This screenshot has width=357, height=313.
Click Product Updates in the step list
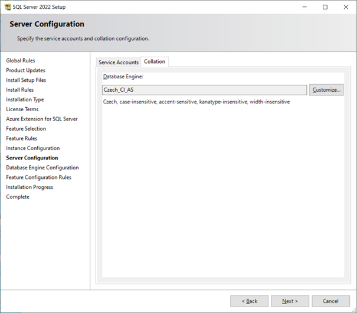(25, 71)
